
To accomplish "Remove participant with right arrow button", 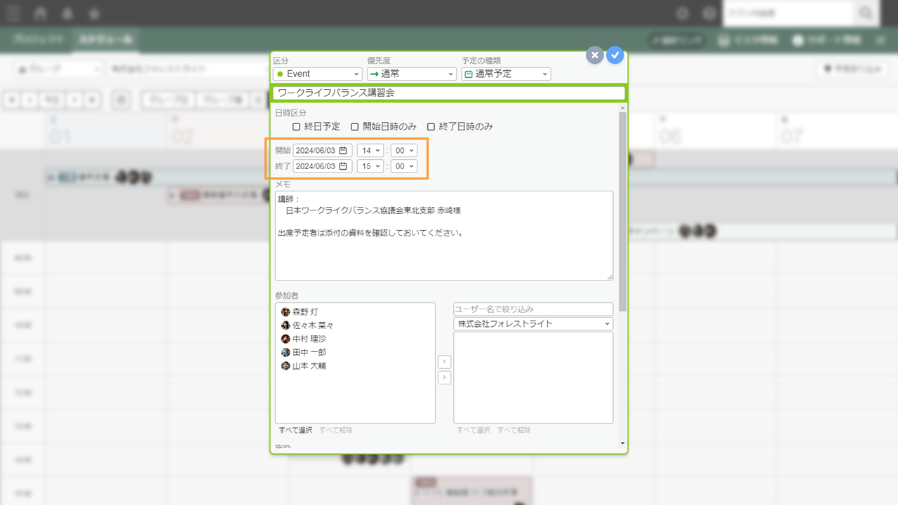I will point(444,378).
